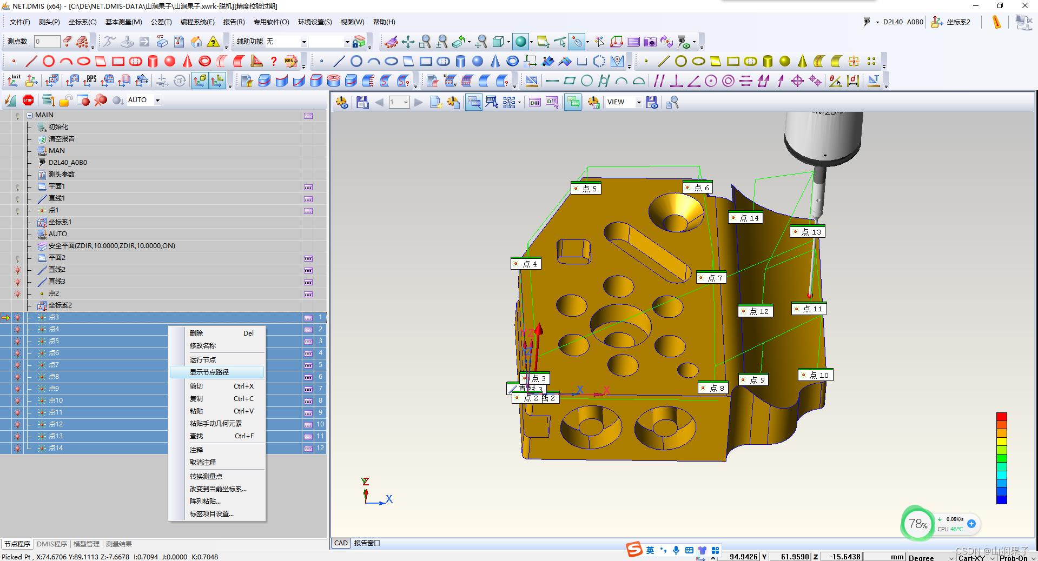1038x561 pixels.
Task: Switch to the DMIS程序 tab
Action: click(52, 544)
